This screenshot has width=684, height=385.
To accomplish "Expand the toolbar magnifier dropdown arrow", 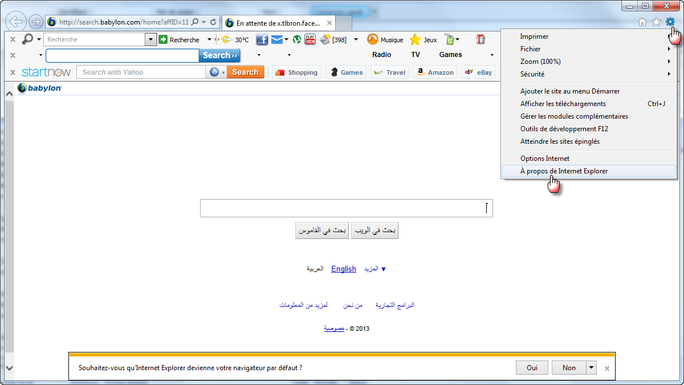I will [x=39, y=39].
